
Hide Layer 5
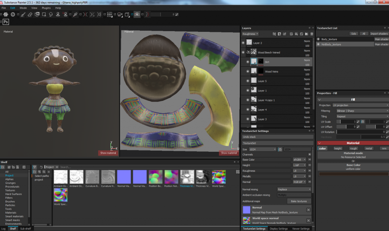coord(248,81)
